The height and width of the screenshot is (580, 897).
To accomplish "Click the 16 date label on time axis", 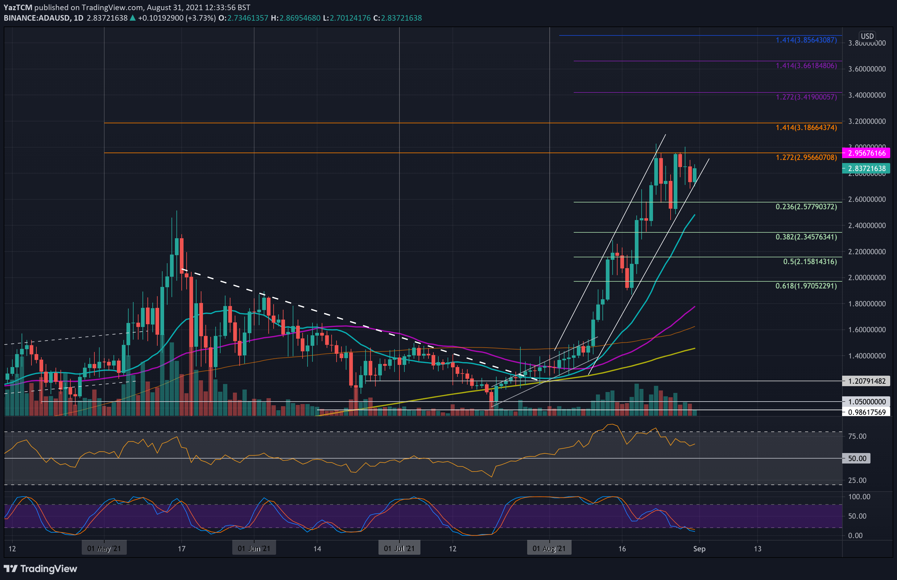I will point(622,549).
